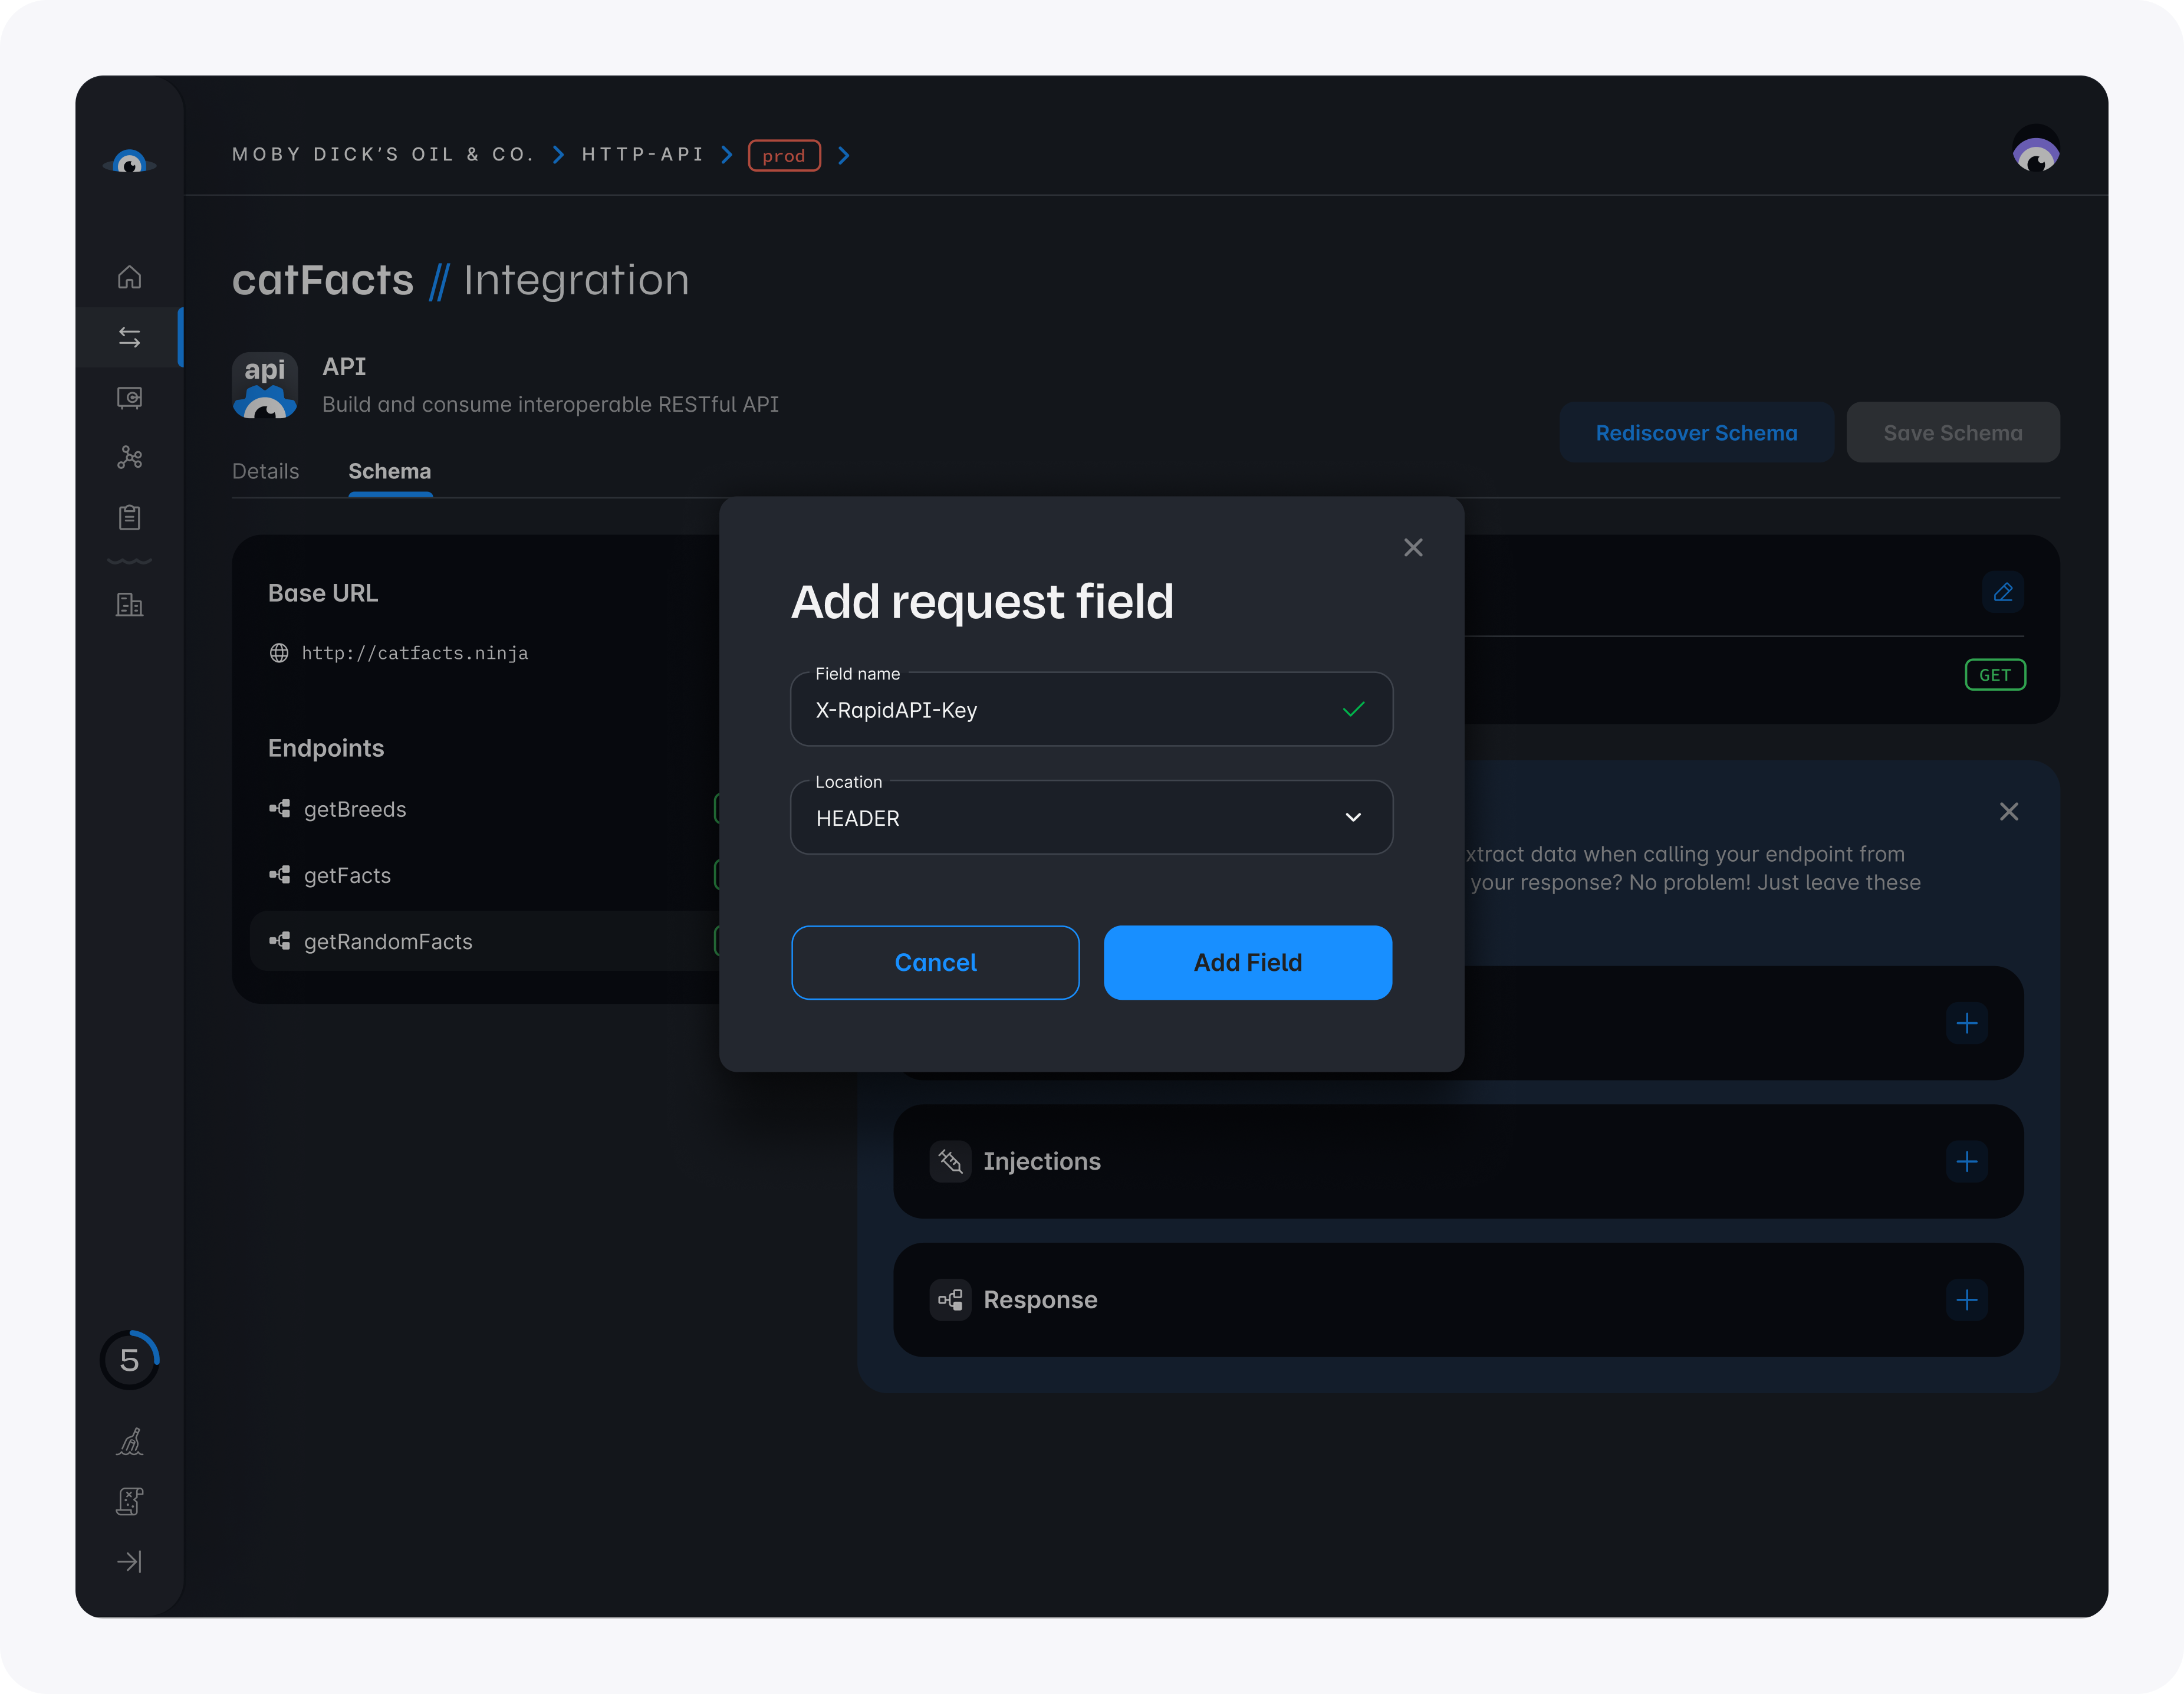The height and width of the screenshot is (1694, 2184).
Task: Click the HTTP-API breadcrumb
Action: (643, 154)
